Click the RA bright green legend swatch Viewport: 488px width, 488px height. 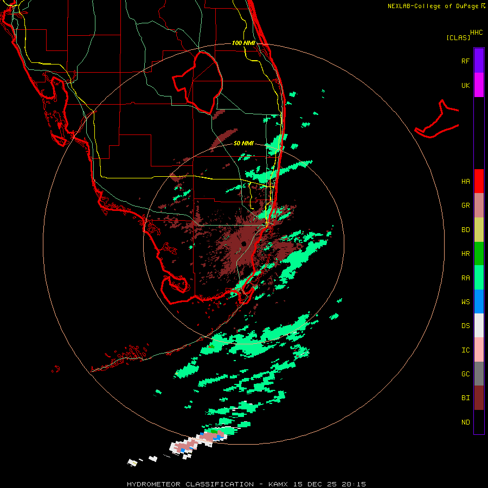point(479,278)
